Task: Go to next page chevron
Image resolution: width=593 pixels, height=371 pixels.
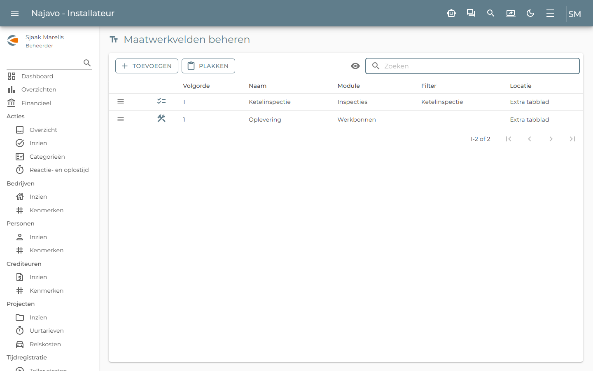Action: [551, 139]
